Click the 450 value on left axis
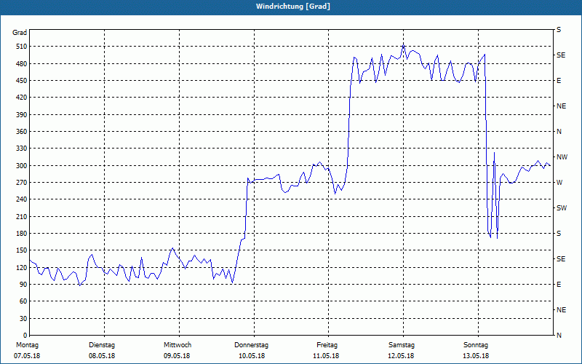The width and height of the screenshot is (582, 364). coord(21,81)
